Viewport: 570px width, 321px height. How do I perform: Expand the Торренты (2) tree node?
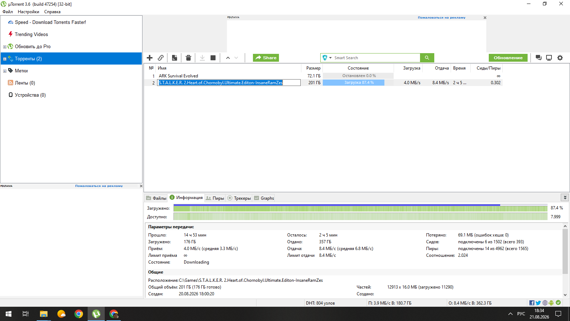(x=5, y=59)
